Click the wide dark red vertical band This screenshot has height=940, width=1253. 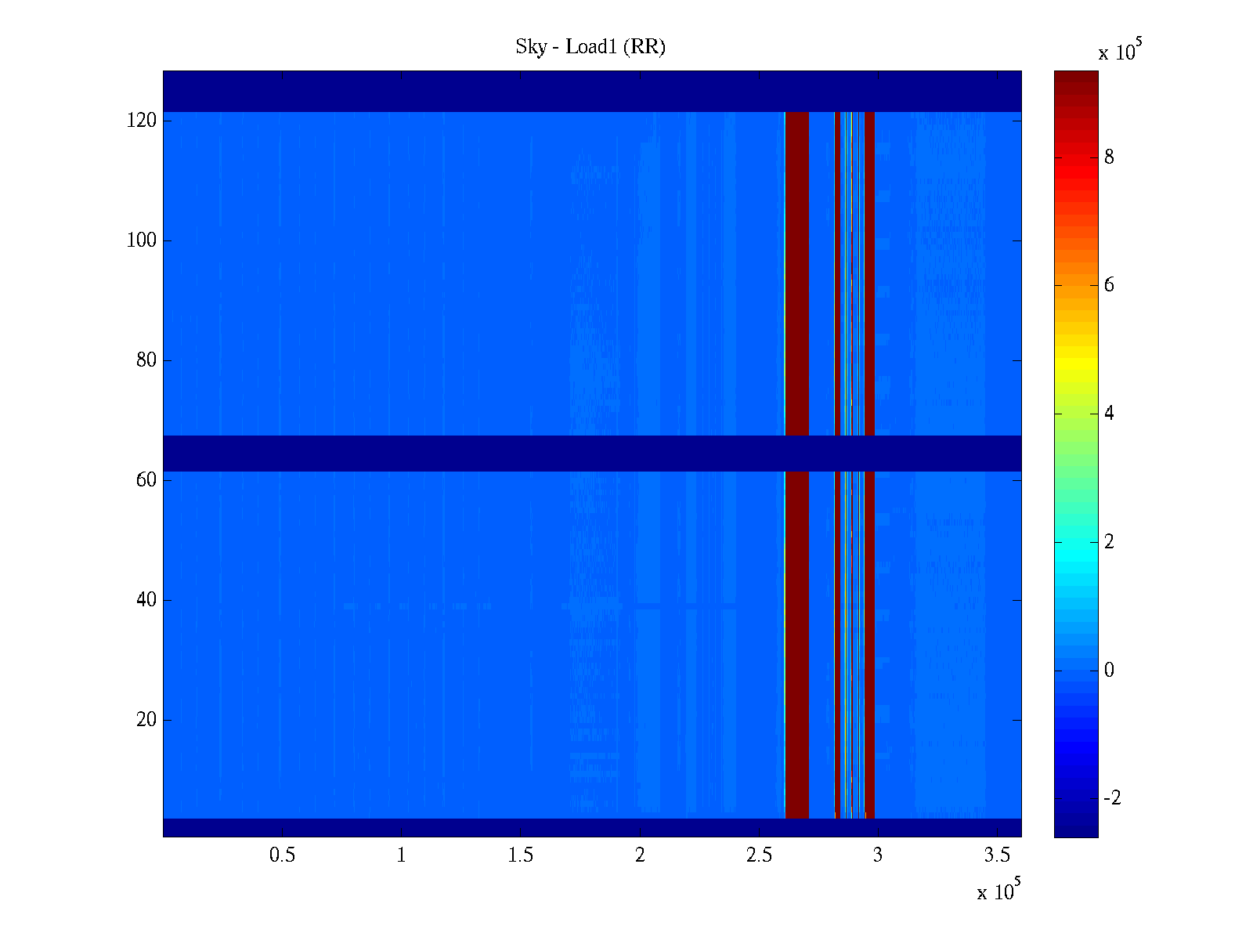[x=796, y=274]
